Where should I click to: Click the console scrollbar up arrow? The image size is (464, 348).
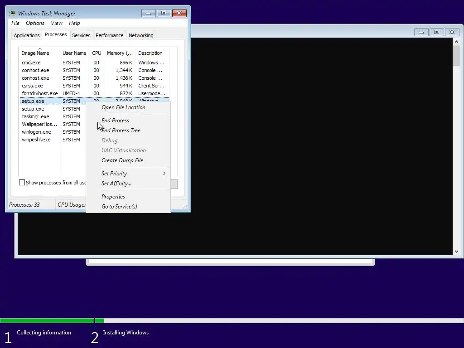(456, 42)
